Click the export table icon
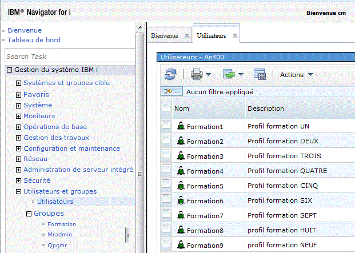This screenshot has width=355, height=253. [229, 74]
